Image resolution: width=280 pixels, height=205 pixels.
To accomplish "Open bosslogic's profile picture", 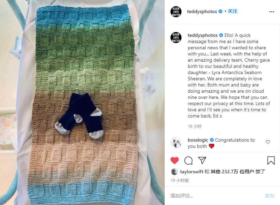I will [x=176, y=142].
